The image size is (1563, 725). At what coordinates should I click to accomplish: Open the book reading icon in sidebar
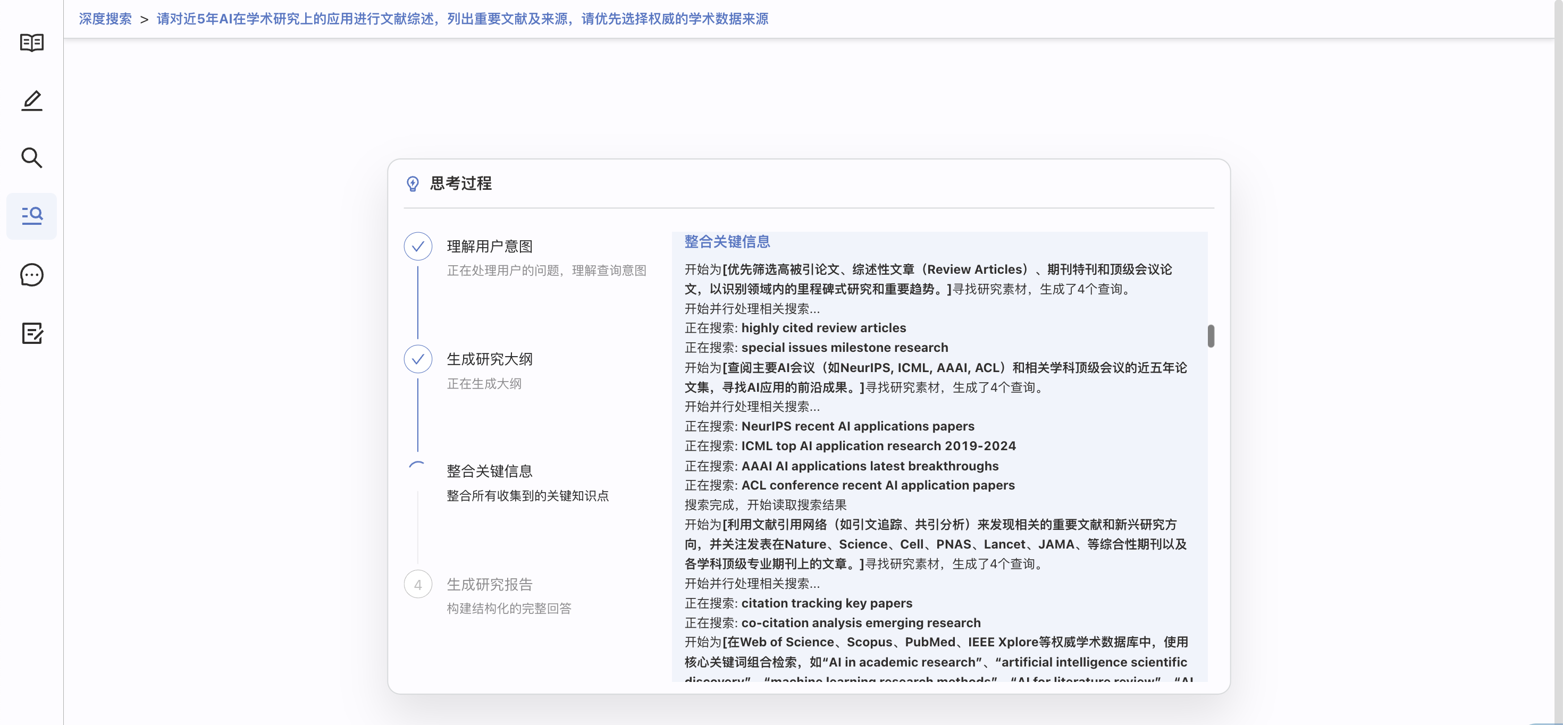tap(31, 43)
